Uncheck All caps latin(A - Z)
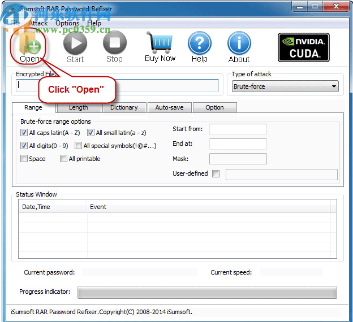 tap(24, 133)
